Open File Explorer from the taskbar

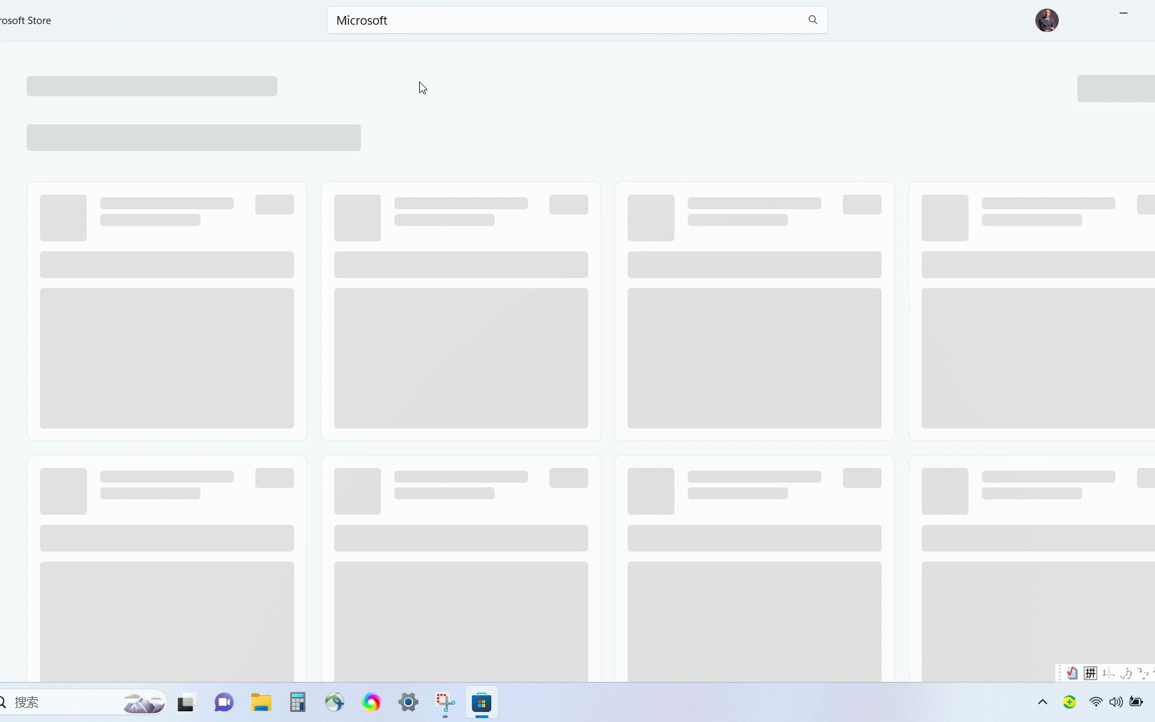pyautogui.click(x=261, y=703)
